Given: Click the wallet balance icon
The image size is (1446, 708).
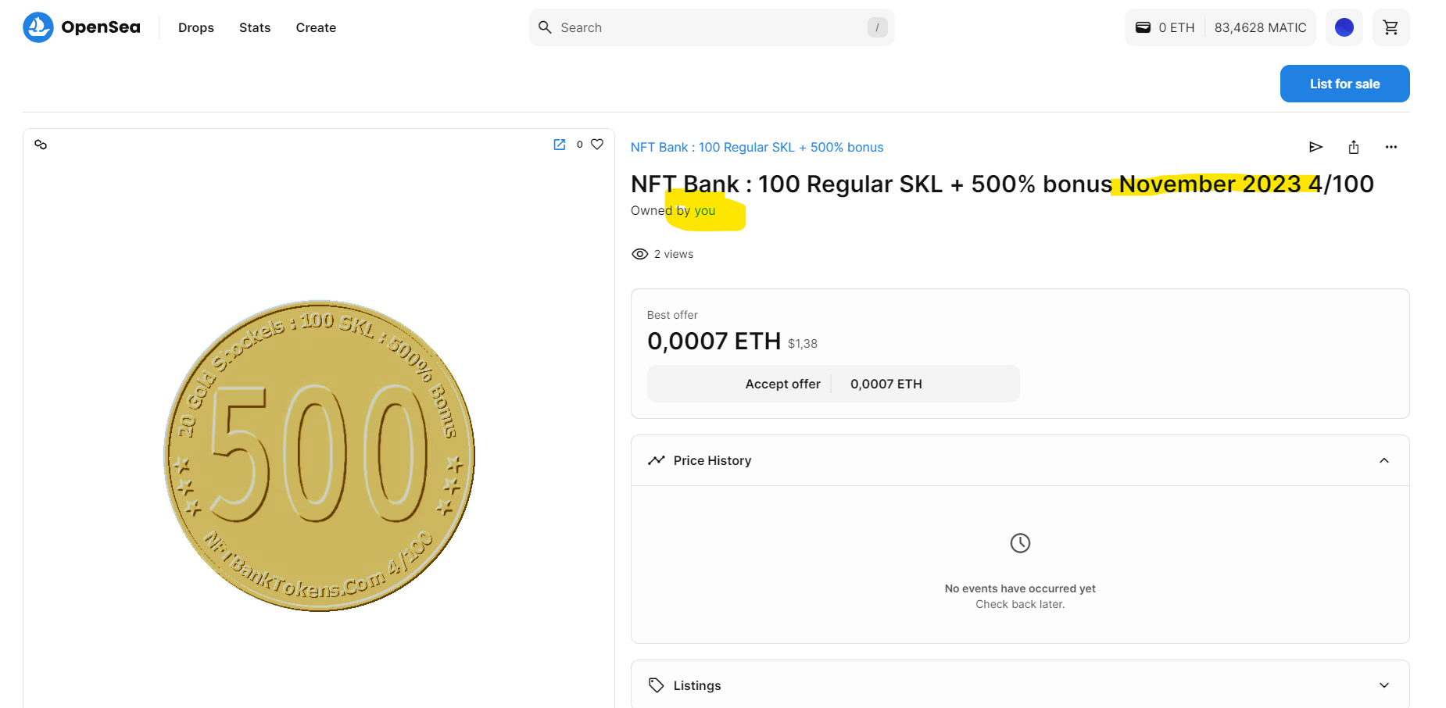Looking at the screenshot, I should 1143,27.
